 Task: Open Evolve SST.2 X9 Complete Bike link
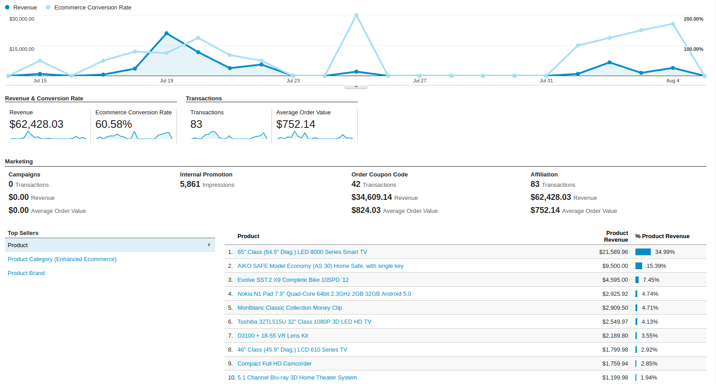tap(293, 280)
